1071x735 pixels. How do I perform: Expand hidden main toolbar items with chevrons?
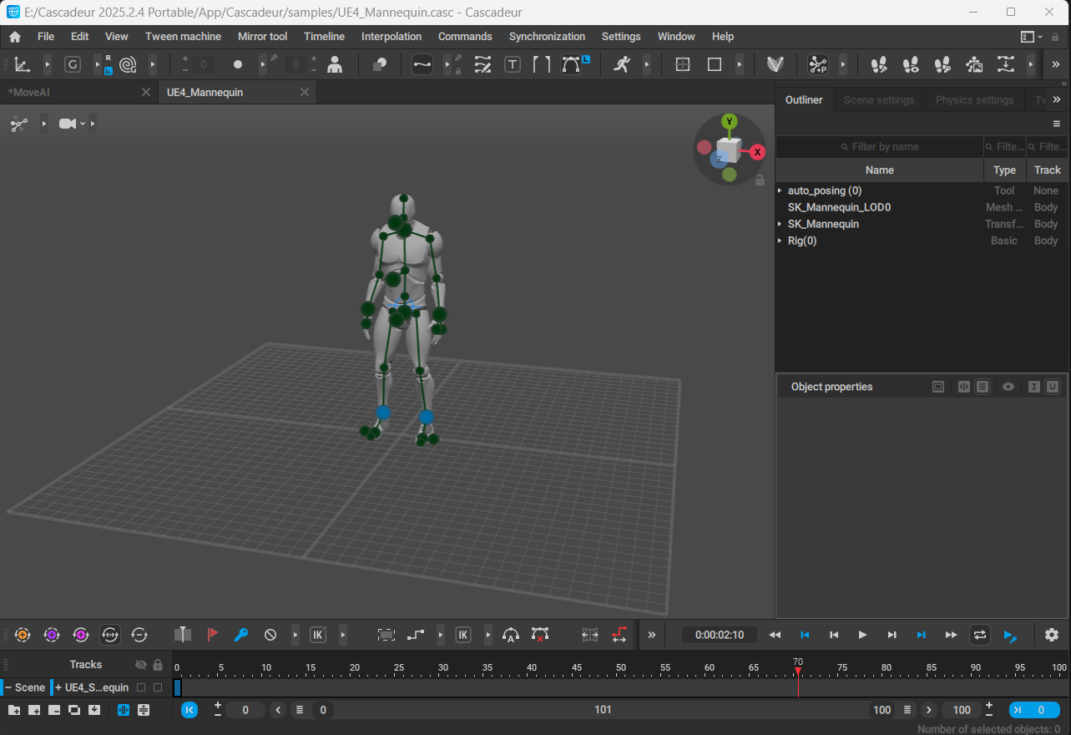1057,64
